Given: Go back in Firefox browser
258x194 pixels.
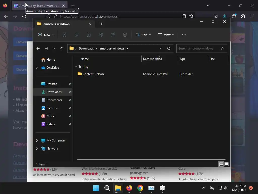Looking at the screenshot, I should pos(6,16).
